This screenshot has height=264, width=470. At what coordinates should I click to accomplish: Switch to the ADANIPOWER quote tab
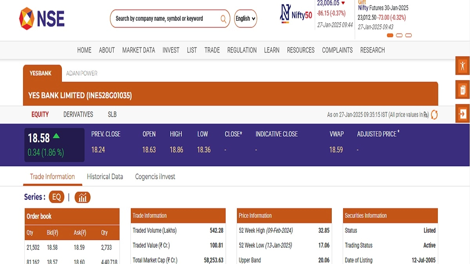coord(81,73)
